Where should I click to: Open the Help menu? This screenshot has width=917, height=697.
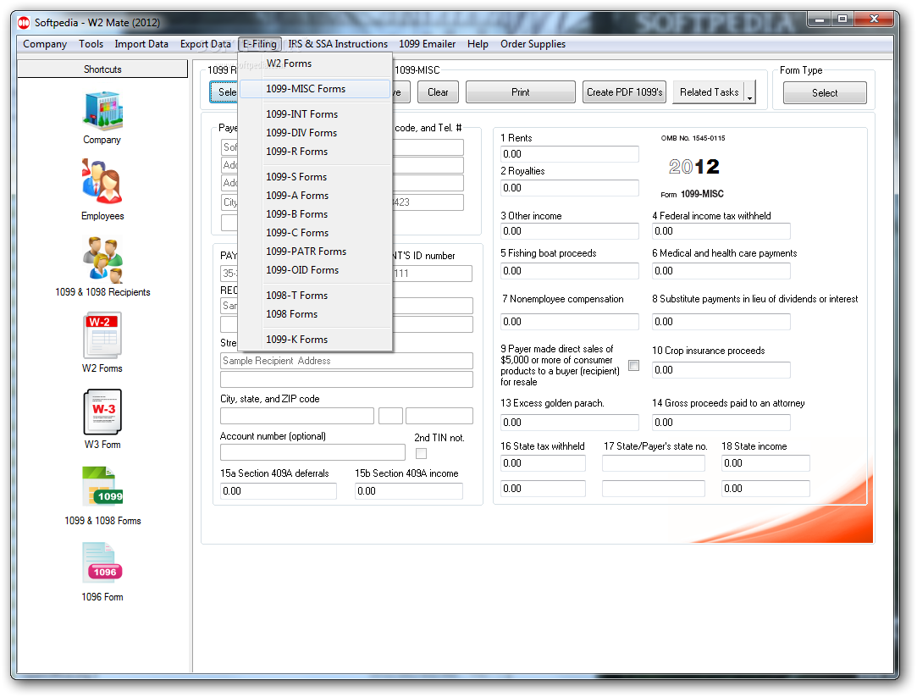(478, 44)
